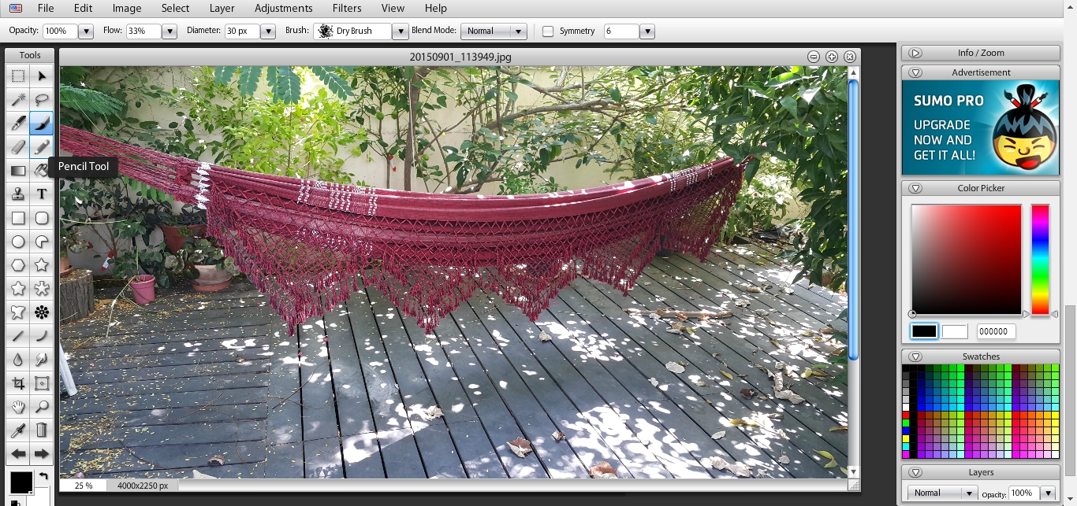Swap foreground and background colors arrow
The height and width of the screenshot is (506, 1077).
point(43,476)
